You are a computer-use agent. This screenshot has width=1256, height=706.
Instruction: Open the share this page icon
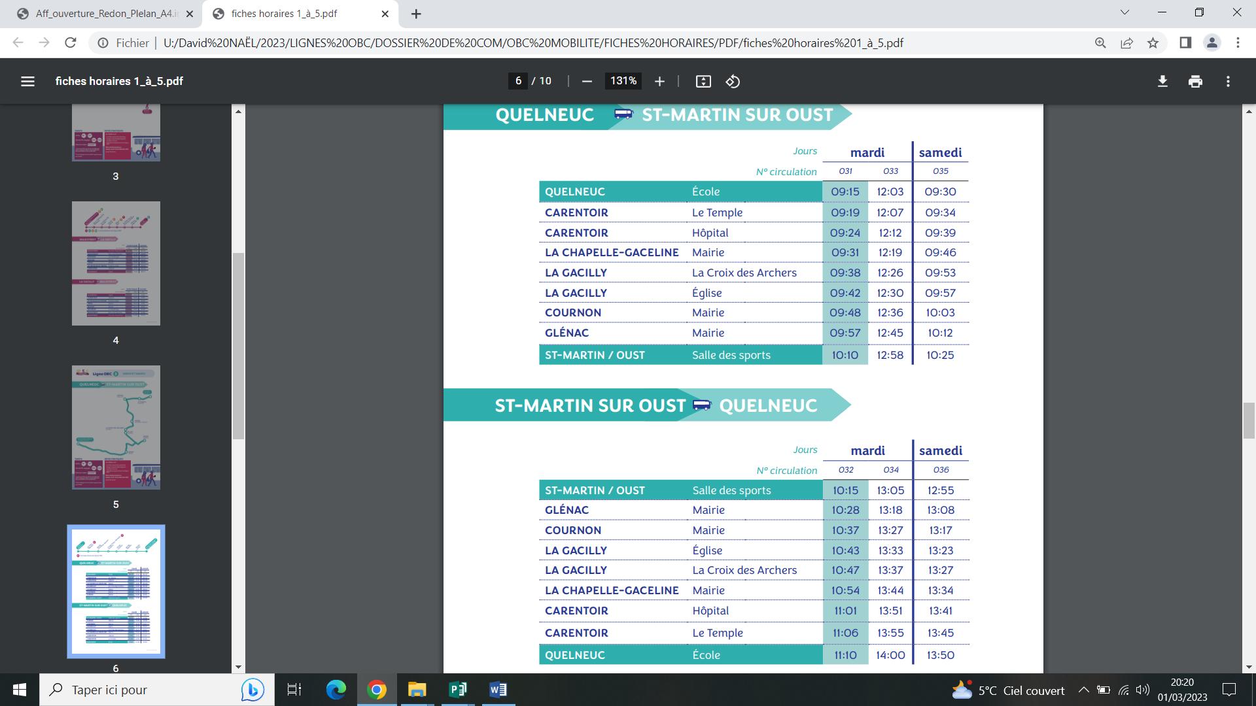[1126, 43]
